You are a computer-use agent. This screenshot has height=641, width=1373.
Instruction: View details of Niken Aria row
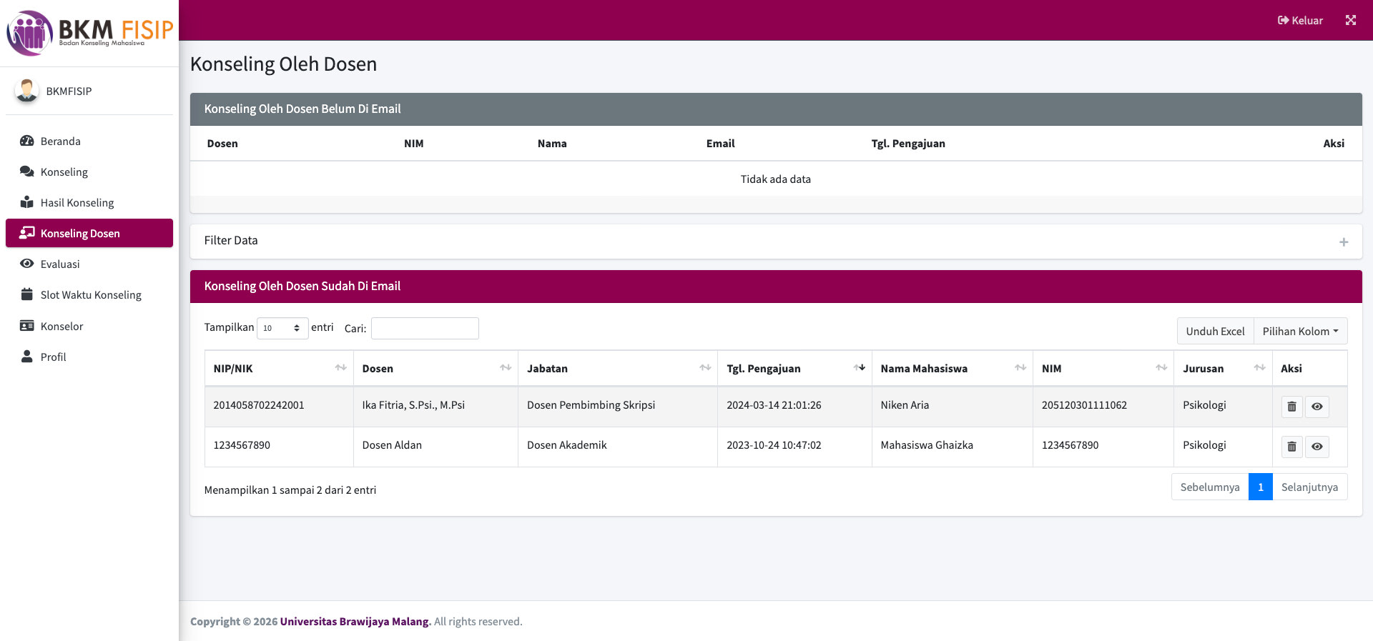coord(1317,407)
